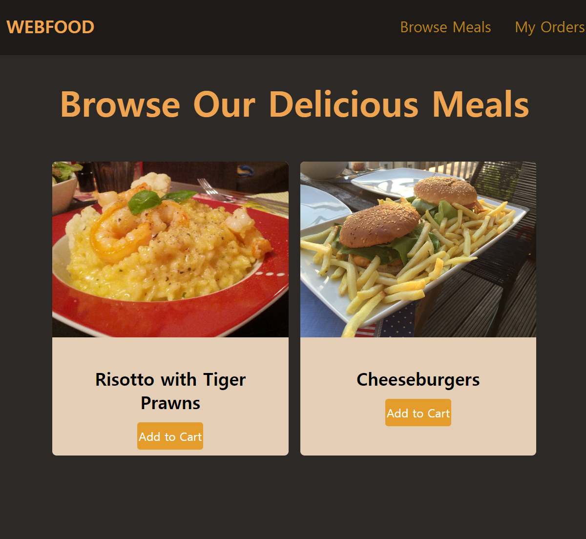The height and width of the screenshot is (539, 586).
Task: Add Cheeseburgers to cart
Action: pos(418,413)
